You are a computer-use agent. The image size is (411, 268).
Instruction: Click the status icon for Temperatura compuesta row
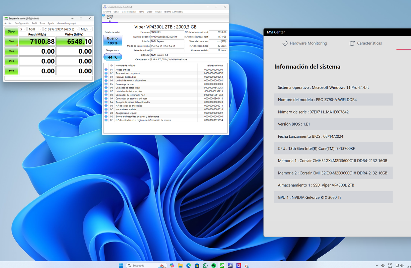106,73
